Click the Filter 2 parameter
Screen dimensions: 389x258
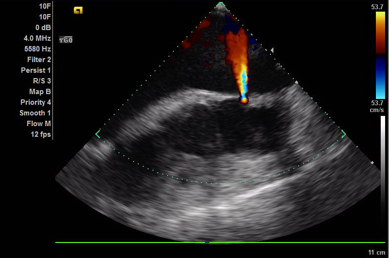pos(39,59)
